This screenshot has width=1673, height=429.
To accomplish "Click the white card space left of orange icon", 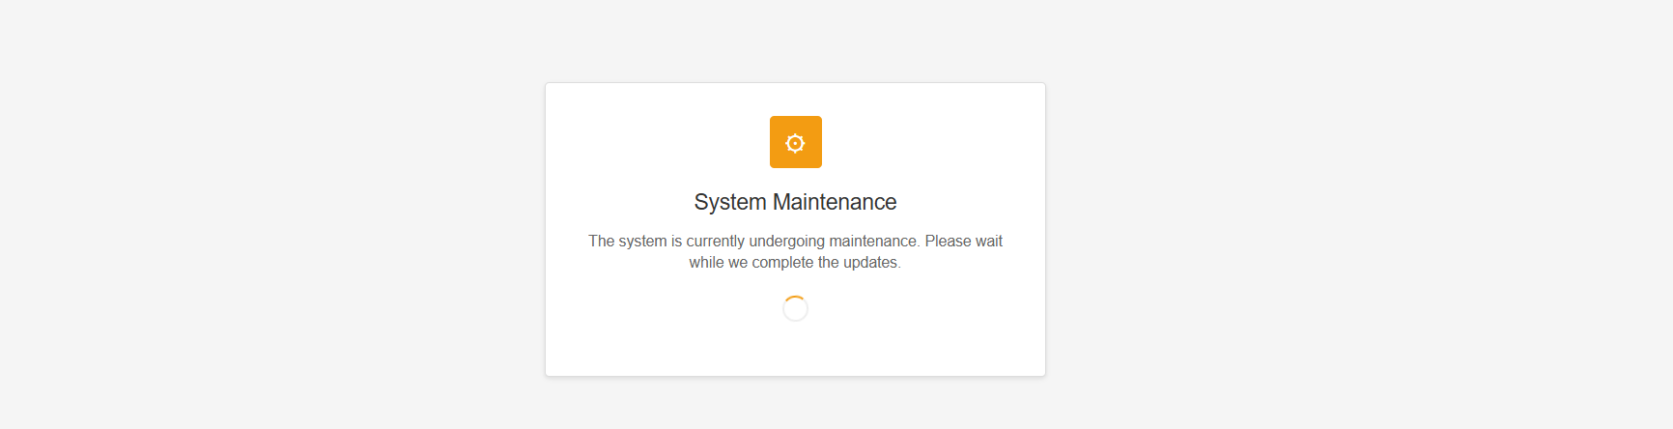I will pos(657,142).
